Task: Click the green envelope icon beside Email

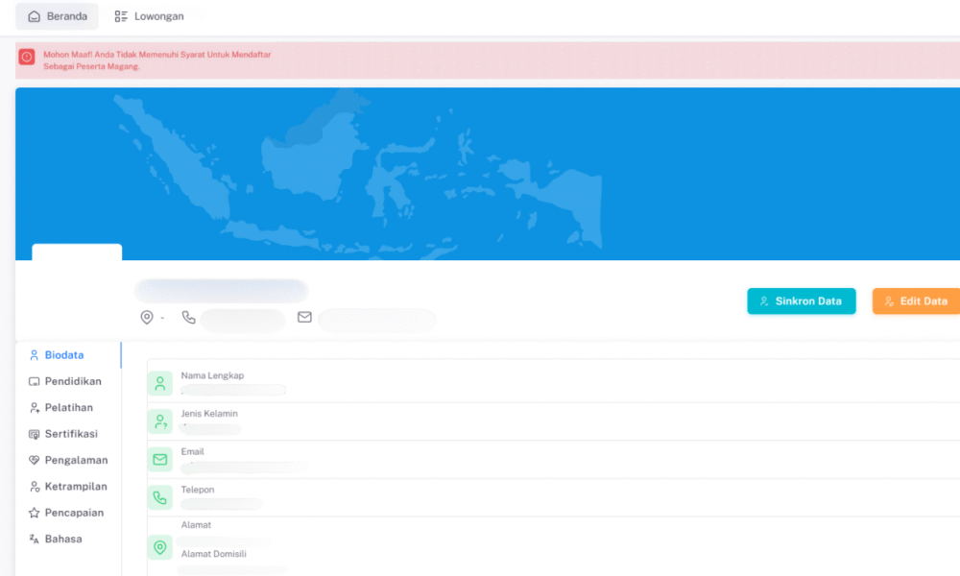Action: click(159, 460)
